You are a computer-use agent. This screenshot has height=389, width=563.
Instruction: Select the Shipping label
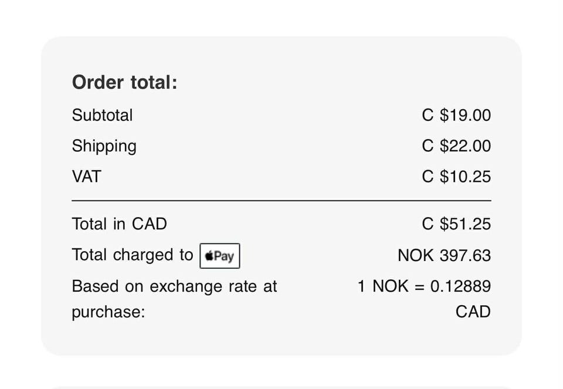coord(104,146)
